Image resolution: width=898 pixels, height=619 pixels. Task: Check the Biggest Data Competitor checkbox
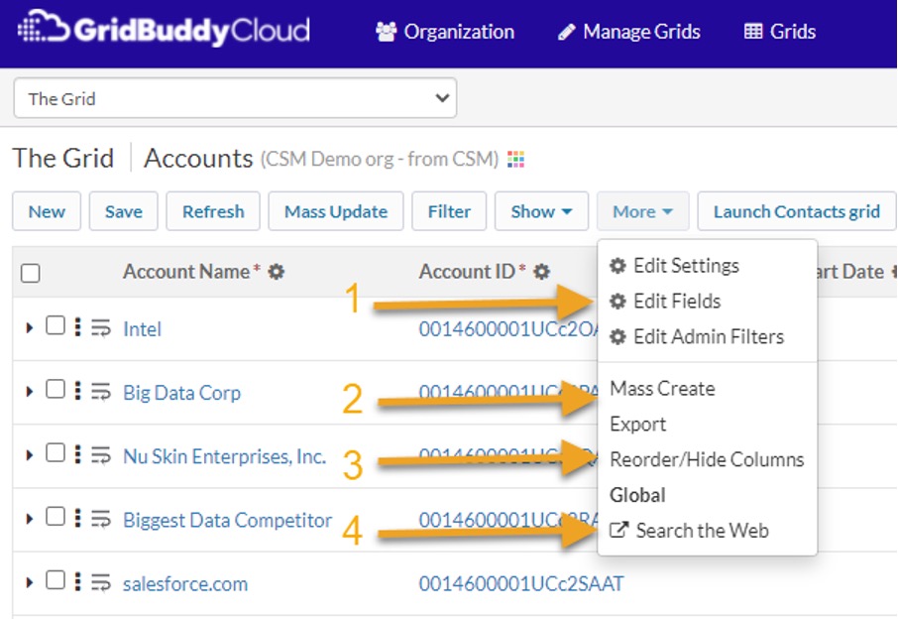[x=55, y=516]
